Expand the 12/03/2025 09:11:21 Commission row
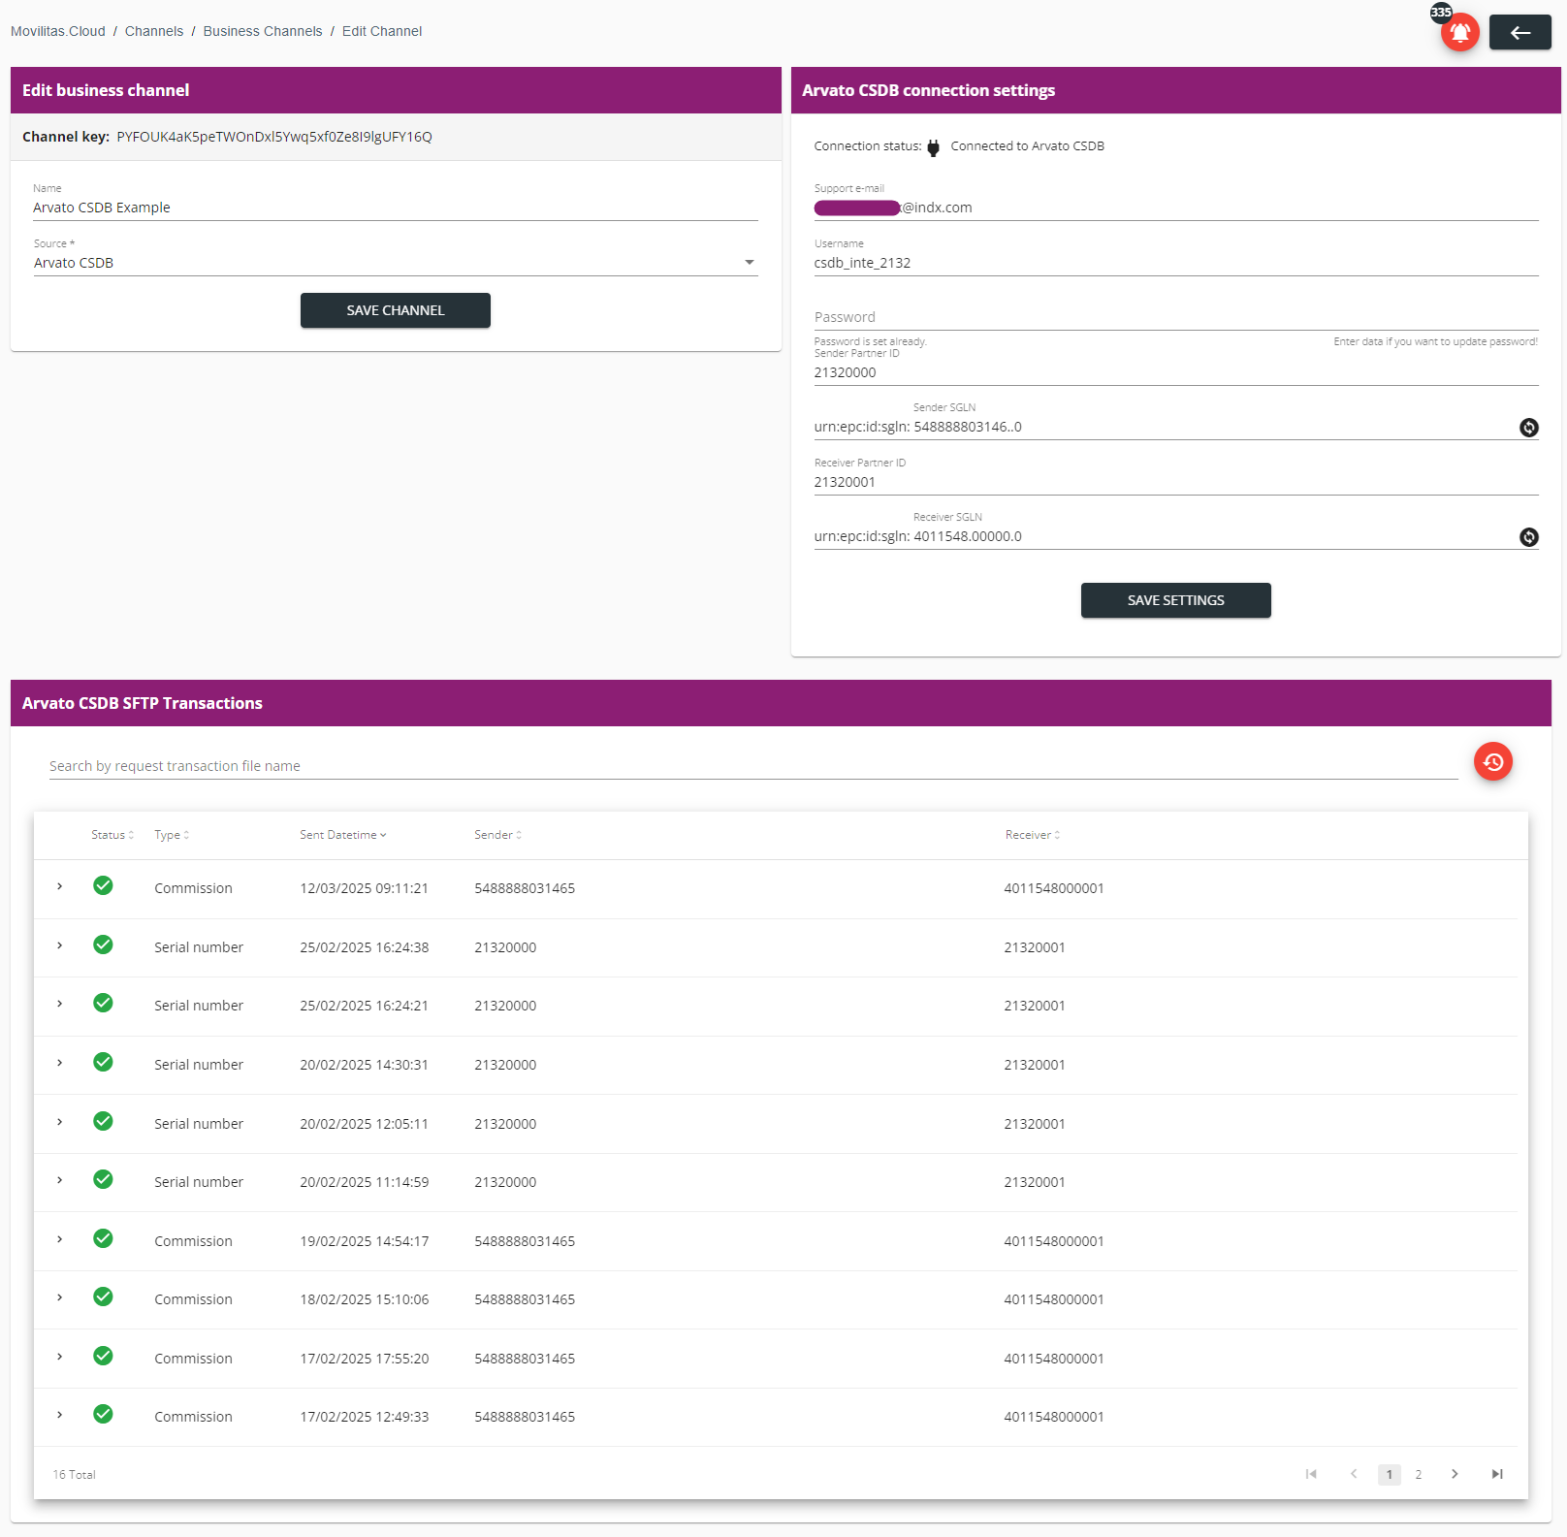1567x1537 pixels. (60, 886)
